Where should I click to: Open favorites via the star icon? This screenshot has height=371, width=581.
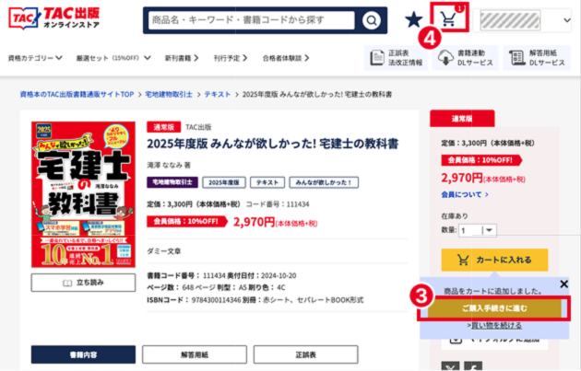[413, 19]
